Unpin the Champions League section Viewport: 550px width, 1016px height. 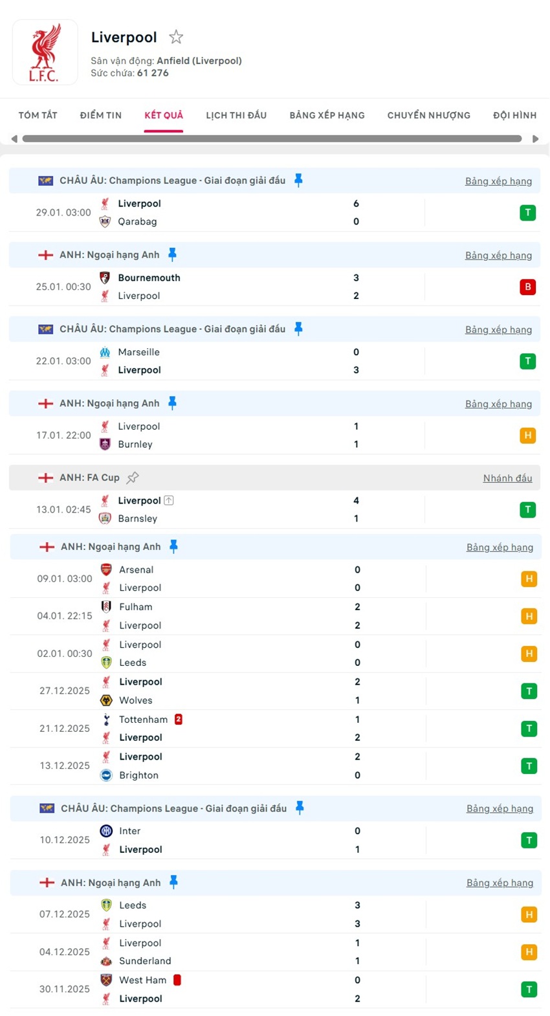298,181
